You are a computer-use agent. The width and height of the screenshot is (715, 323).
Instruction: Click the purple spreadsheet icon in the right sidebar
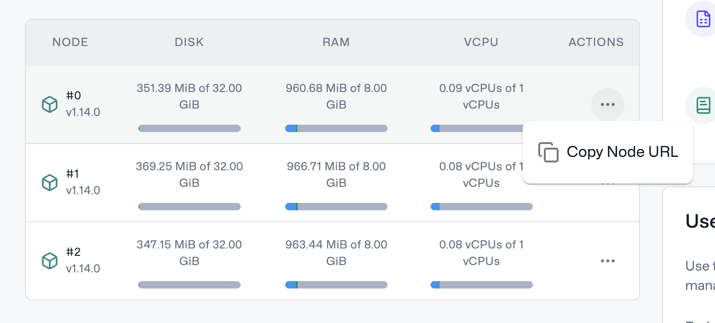click(702, 19)
